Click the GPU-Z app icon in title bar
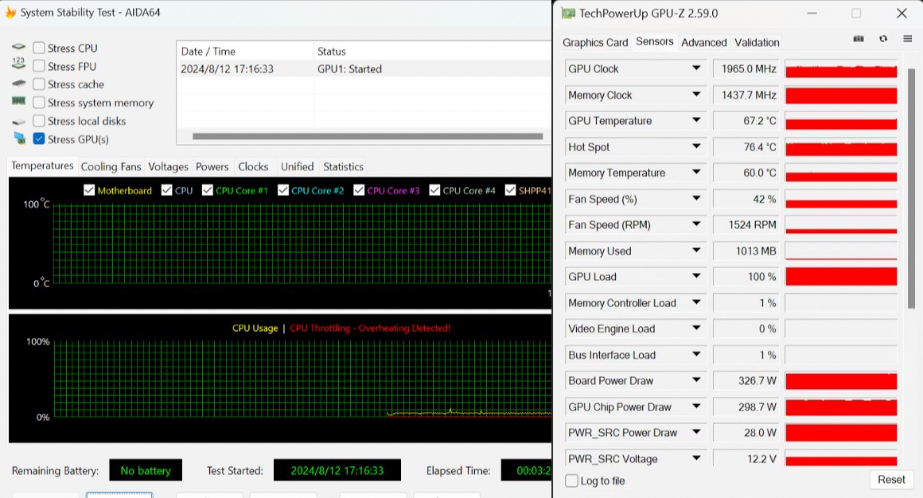Screen dimensions: 923x498 pyautogui.click(x=568, y=13)
